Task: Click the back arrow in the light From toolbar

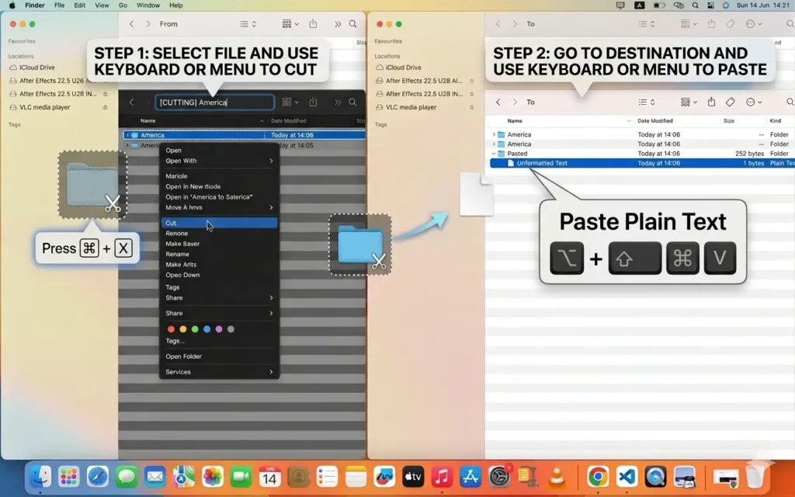Action: pos(131,24)
